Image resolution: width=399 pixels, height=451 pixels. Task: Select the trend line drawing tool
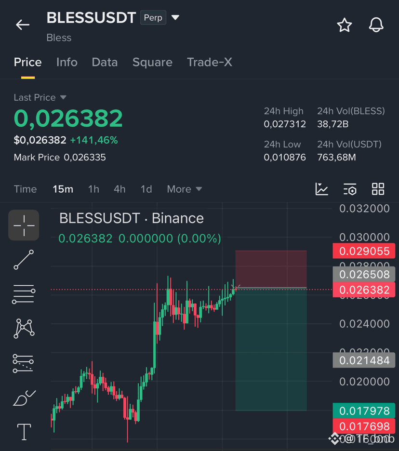[24, 260]
